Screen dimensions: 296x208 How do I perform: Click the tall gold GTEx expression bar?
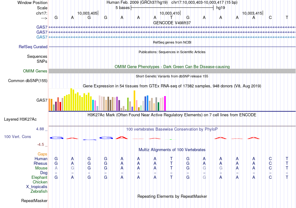[x=134, y=101]
